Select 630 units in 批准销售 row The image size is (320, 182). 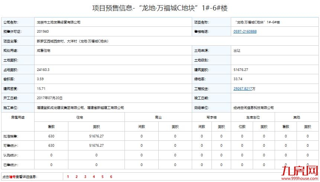coord(51,136)
